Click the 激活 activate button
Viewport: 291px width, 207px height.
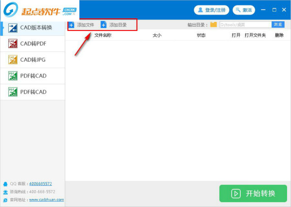[x=244, y=10]
